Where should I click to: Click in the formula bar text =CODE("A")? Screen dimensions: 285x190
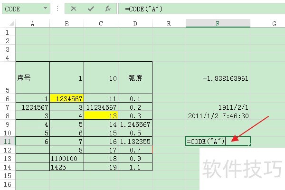(143, 9)
